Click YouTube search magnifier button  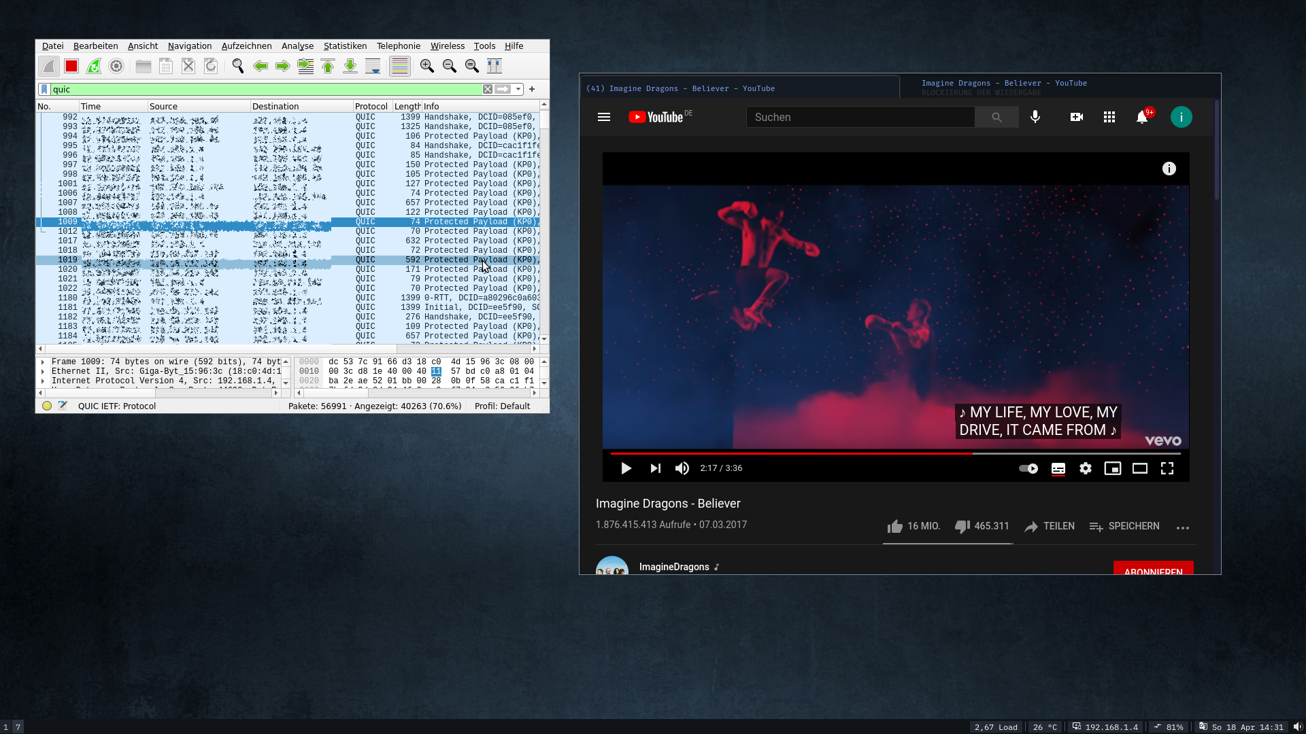[997, 117]
